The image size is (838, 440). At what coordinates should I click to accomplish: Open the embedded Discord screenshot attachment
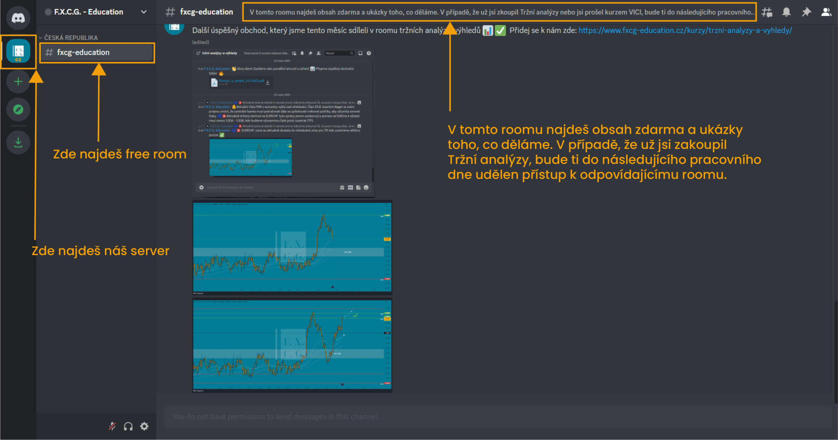(x=283, y=123)
